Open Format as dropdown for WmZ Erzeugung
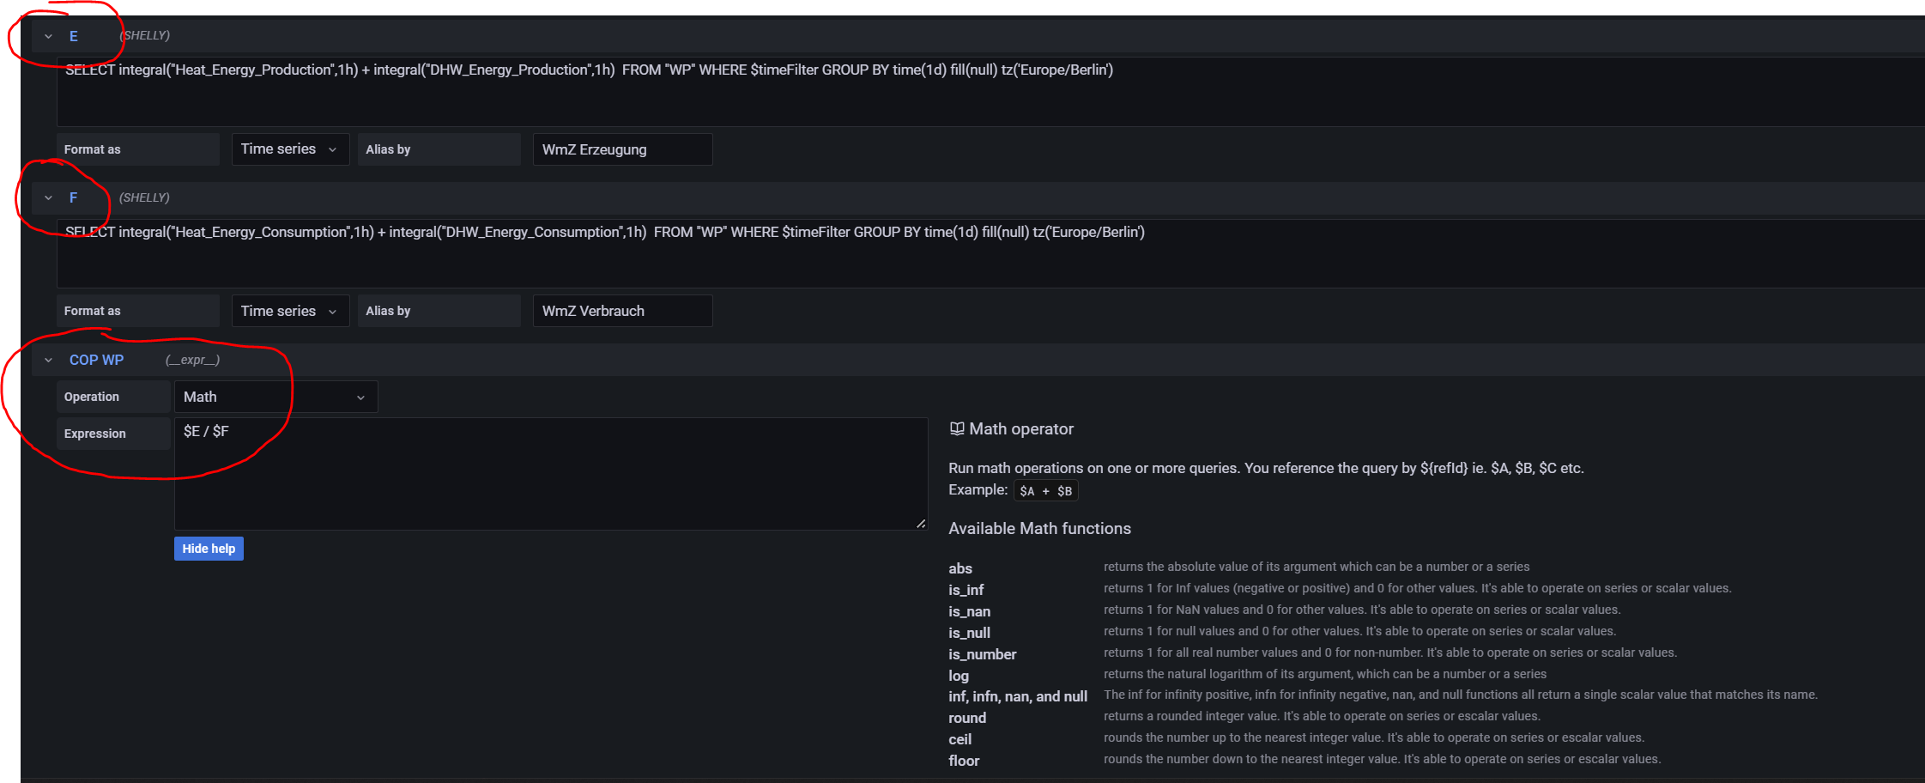Viewport: 1925px width, 783px height. pyautogui.click(x=289, y=149)
